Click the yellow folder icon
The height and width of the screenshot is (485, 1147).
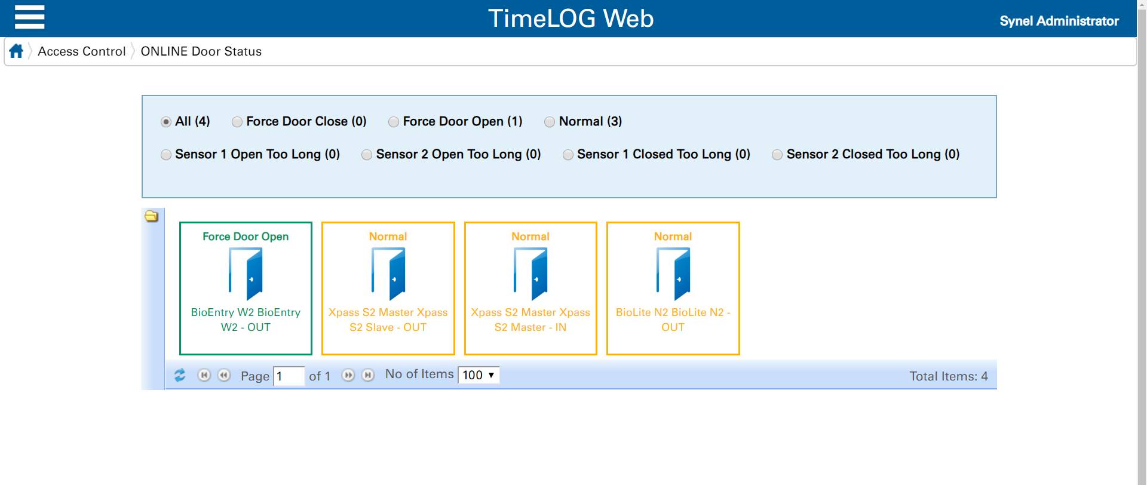coord(152,216)
